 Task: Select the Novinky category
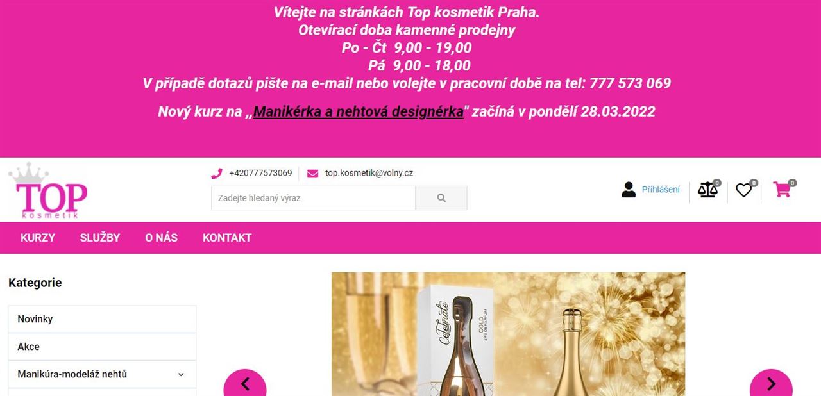(102, 319)
